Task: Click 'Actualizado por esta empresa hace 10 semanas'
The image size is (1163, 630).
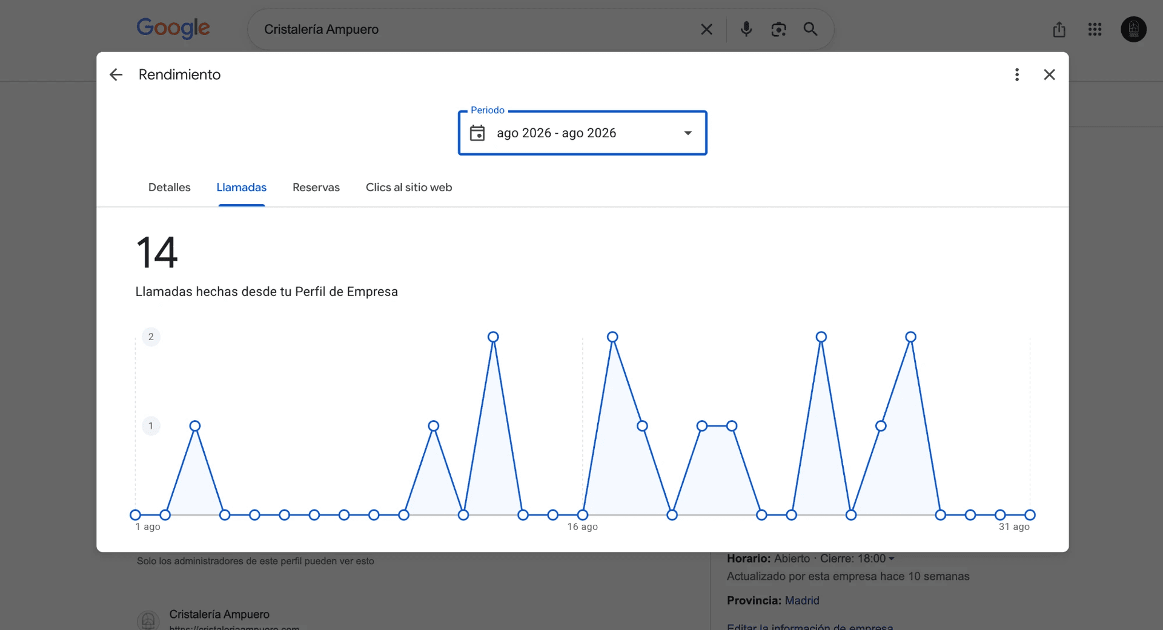Action: 848,576
